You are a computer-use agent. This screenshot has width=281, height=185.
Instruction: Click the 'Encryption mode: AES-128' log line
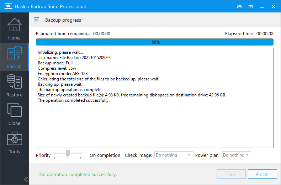63,74
